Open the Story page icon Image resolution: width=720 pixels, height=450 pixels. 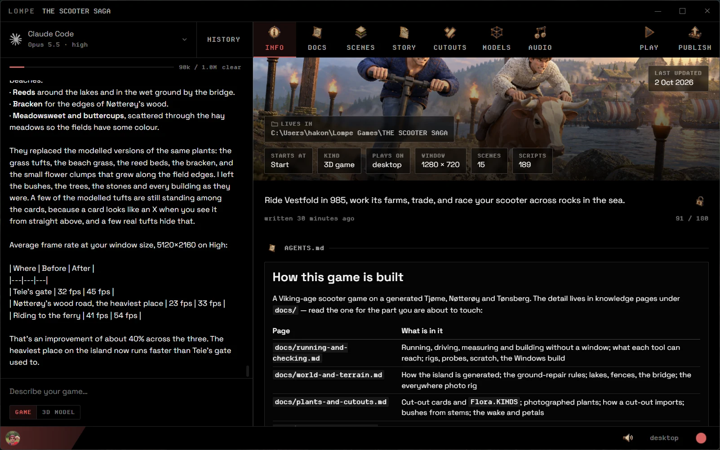pyautogui.click(x=404, y=32)
